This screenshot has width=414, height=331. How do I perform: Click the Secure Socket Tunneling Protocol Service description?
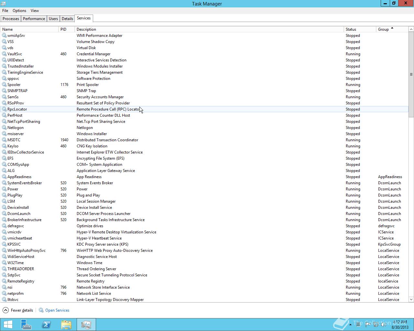click(x=112, y=275)
